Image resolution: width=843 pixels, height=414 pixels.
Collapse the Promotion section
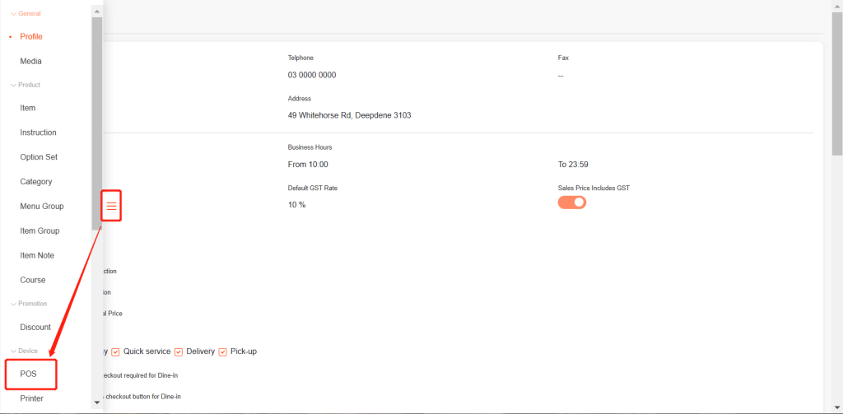click(30, 304)
